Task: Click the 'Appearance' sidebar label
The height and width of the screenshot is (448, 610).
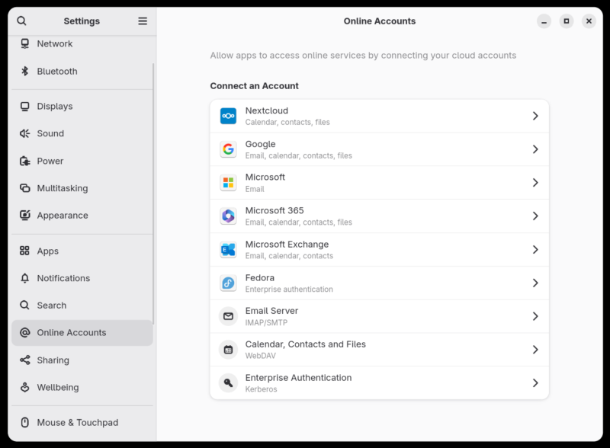Action: click(x=63, y=215)
